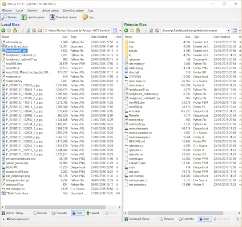
Task: Toggle the upload Resume option
Action: click(x=40, y=213)
